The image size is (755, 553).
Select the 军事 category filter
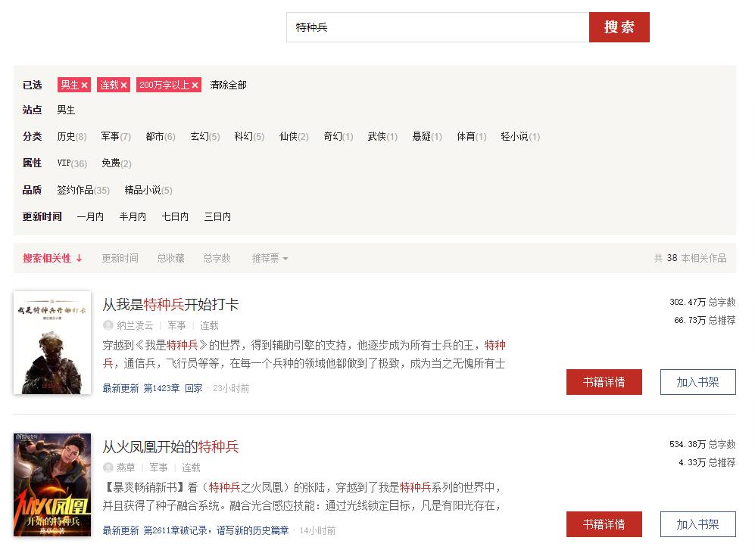[110, 136]
